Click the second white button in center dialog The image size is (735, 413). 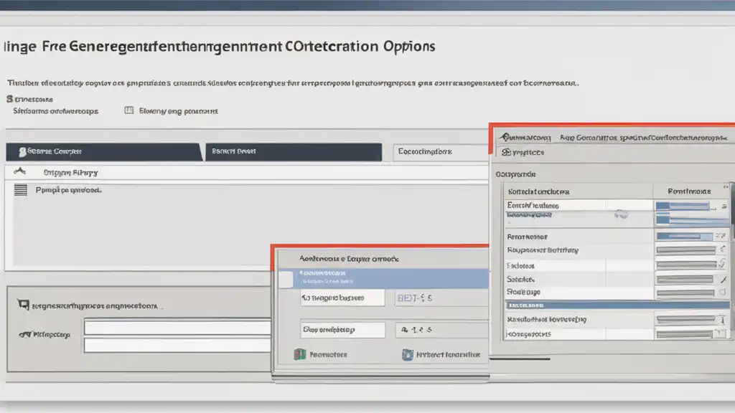[342, 330]
